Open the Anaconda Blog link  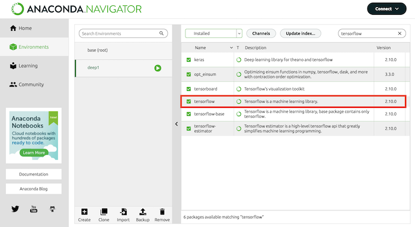pyautogui.click(x=34, y=188)
